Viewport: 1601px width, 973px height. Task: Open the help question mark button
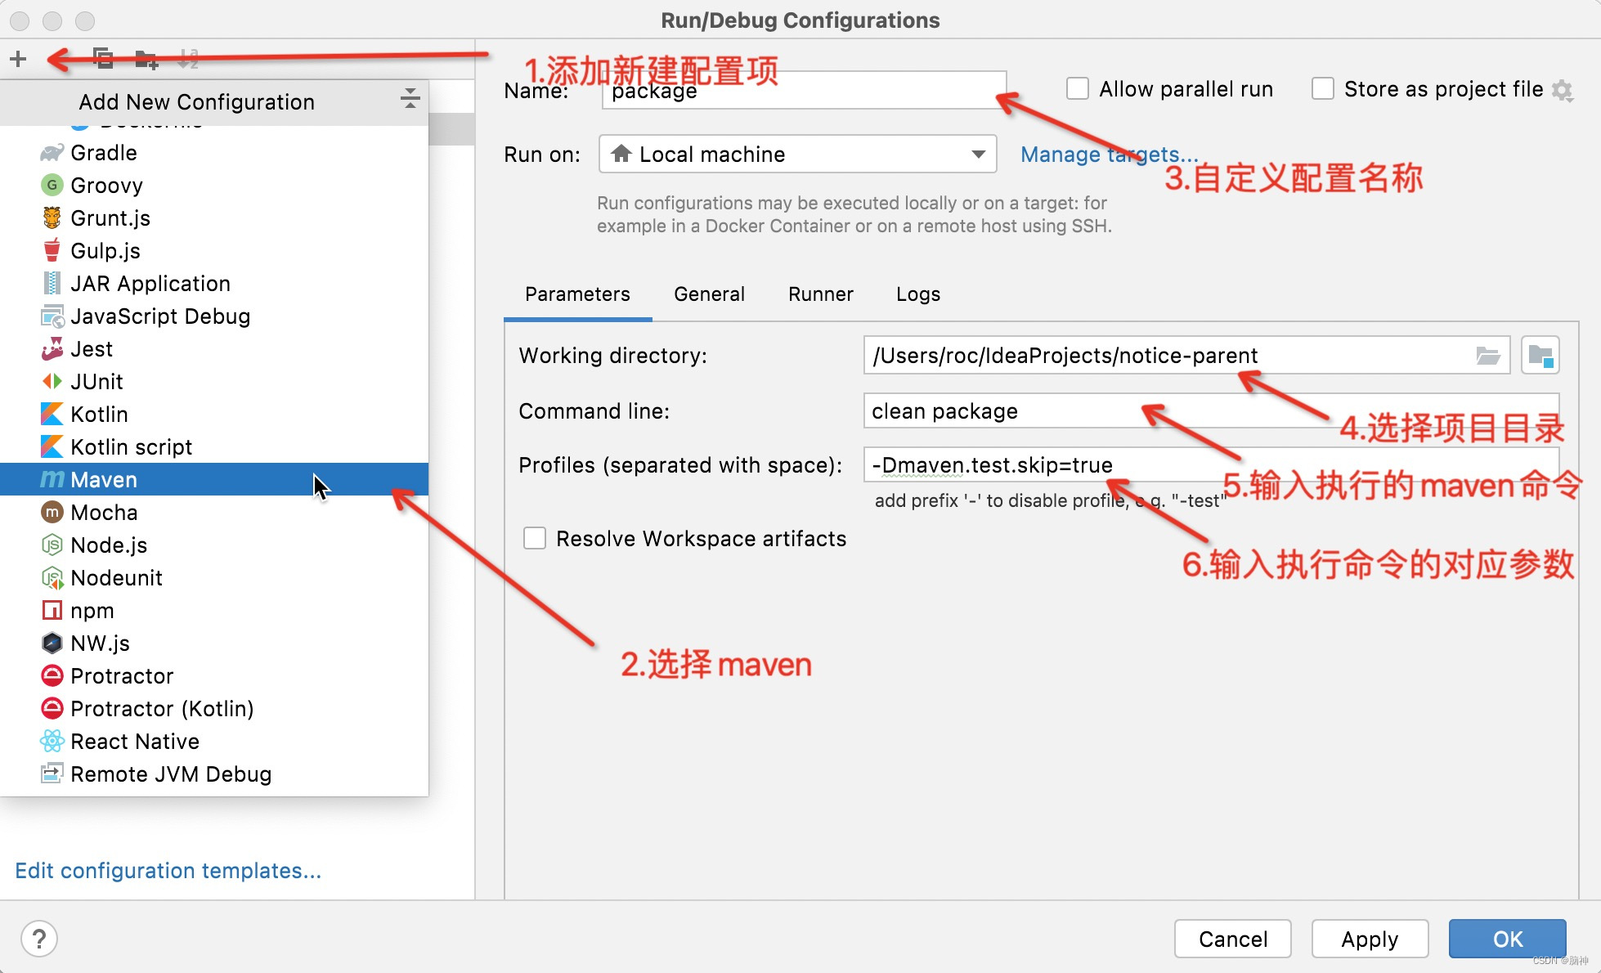coord(38,939)
